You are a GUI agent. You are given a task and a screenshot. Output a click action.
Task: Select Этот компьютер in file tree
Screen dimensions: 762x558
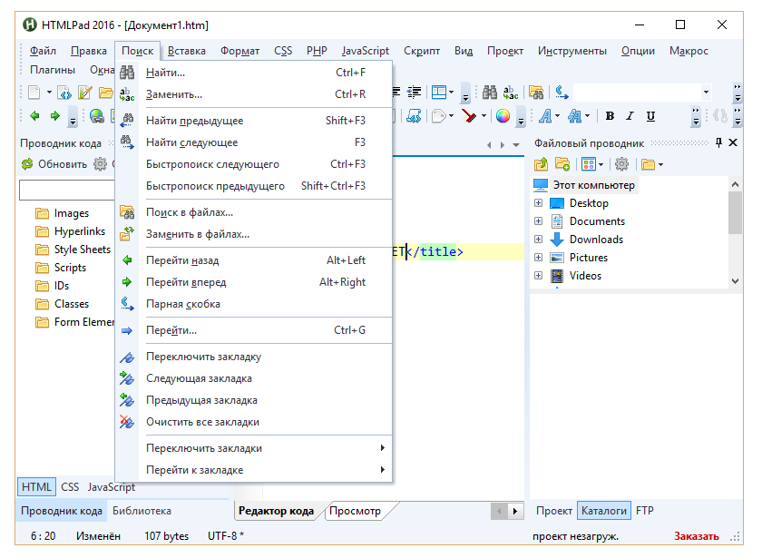[x=593, y=185]
